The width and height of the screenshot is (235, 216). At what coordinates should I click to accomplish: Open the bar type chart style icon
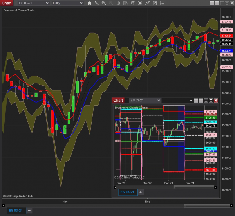click(89, 3)
